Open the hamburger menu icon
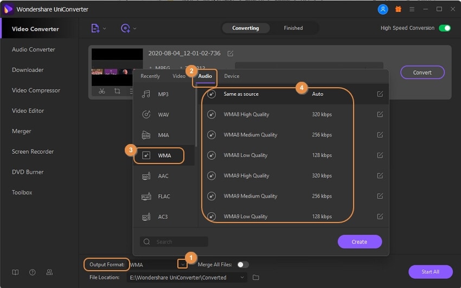The width and height of the screenshot is (461, 288). coord(412,9)
